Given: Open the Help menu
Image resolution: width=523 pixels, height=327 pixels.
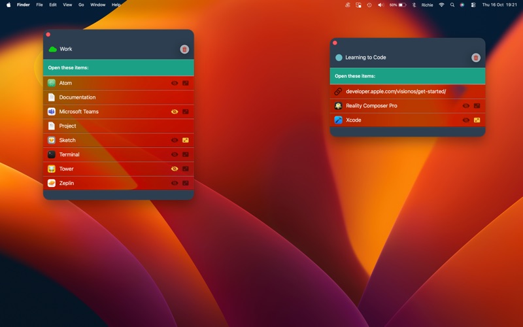Looking at the screenshot, I should tap(116, 5).
